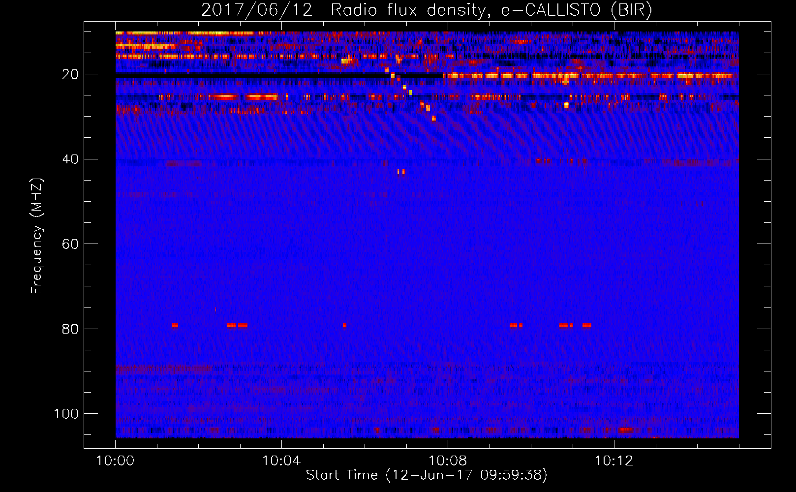Click the "80" frequency tick label
Image resolution: width=796 pixels, height=492 pixels.
(x=70, y=329)
